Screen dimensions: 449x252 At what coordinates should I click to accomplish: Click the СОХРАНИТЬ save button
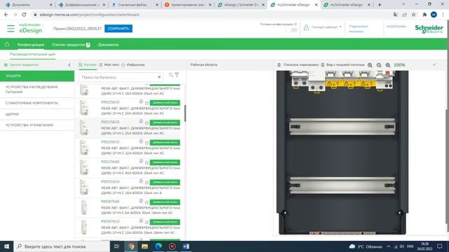tap(119, 29)
